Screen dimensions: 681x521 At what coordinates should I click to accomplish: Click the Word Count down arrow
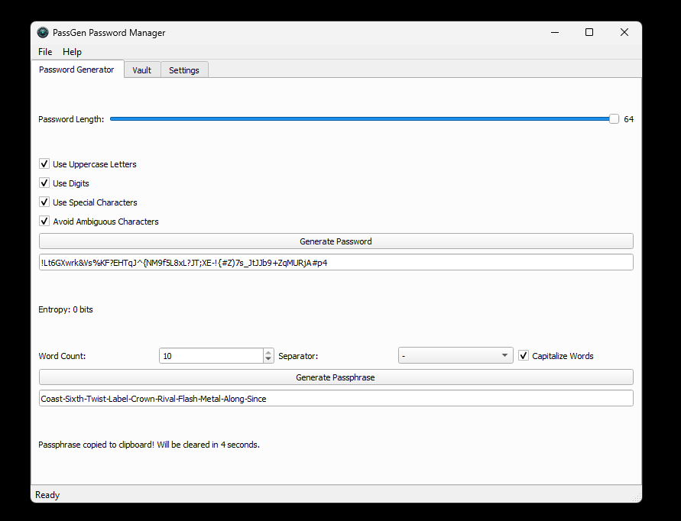(x=268, y=360)
